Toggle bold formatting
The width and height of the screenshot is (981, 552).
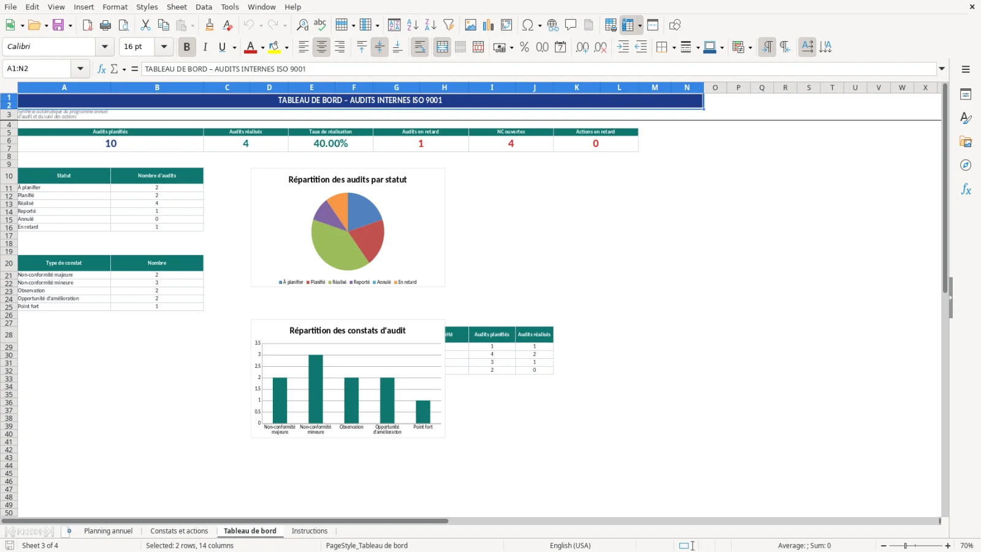[187, 47]
